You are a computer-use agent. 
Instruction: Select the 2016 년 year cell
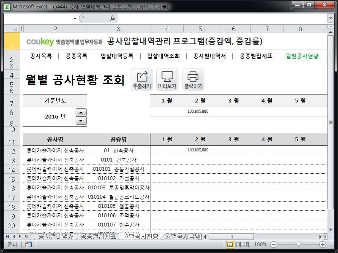click(55, 117)
